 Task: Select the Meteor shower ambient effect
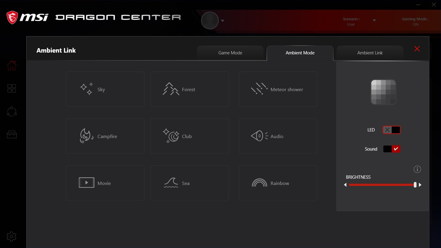278,89
